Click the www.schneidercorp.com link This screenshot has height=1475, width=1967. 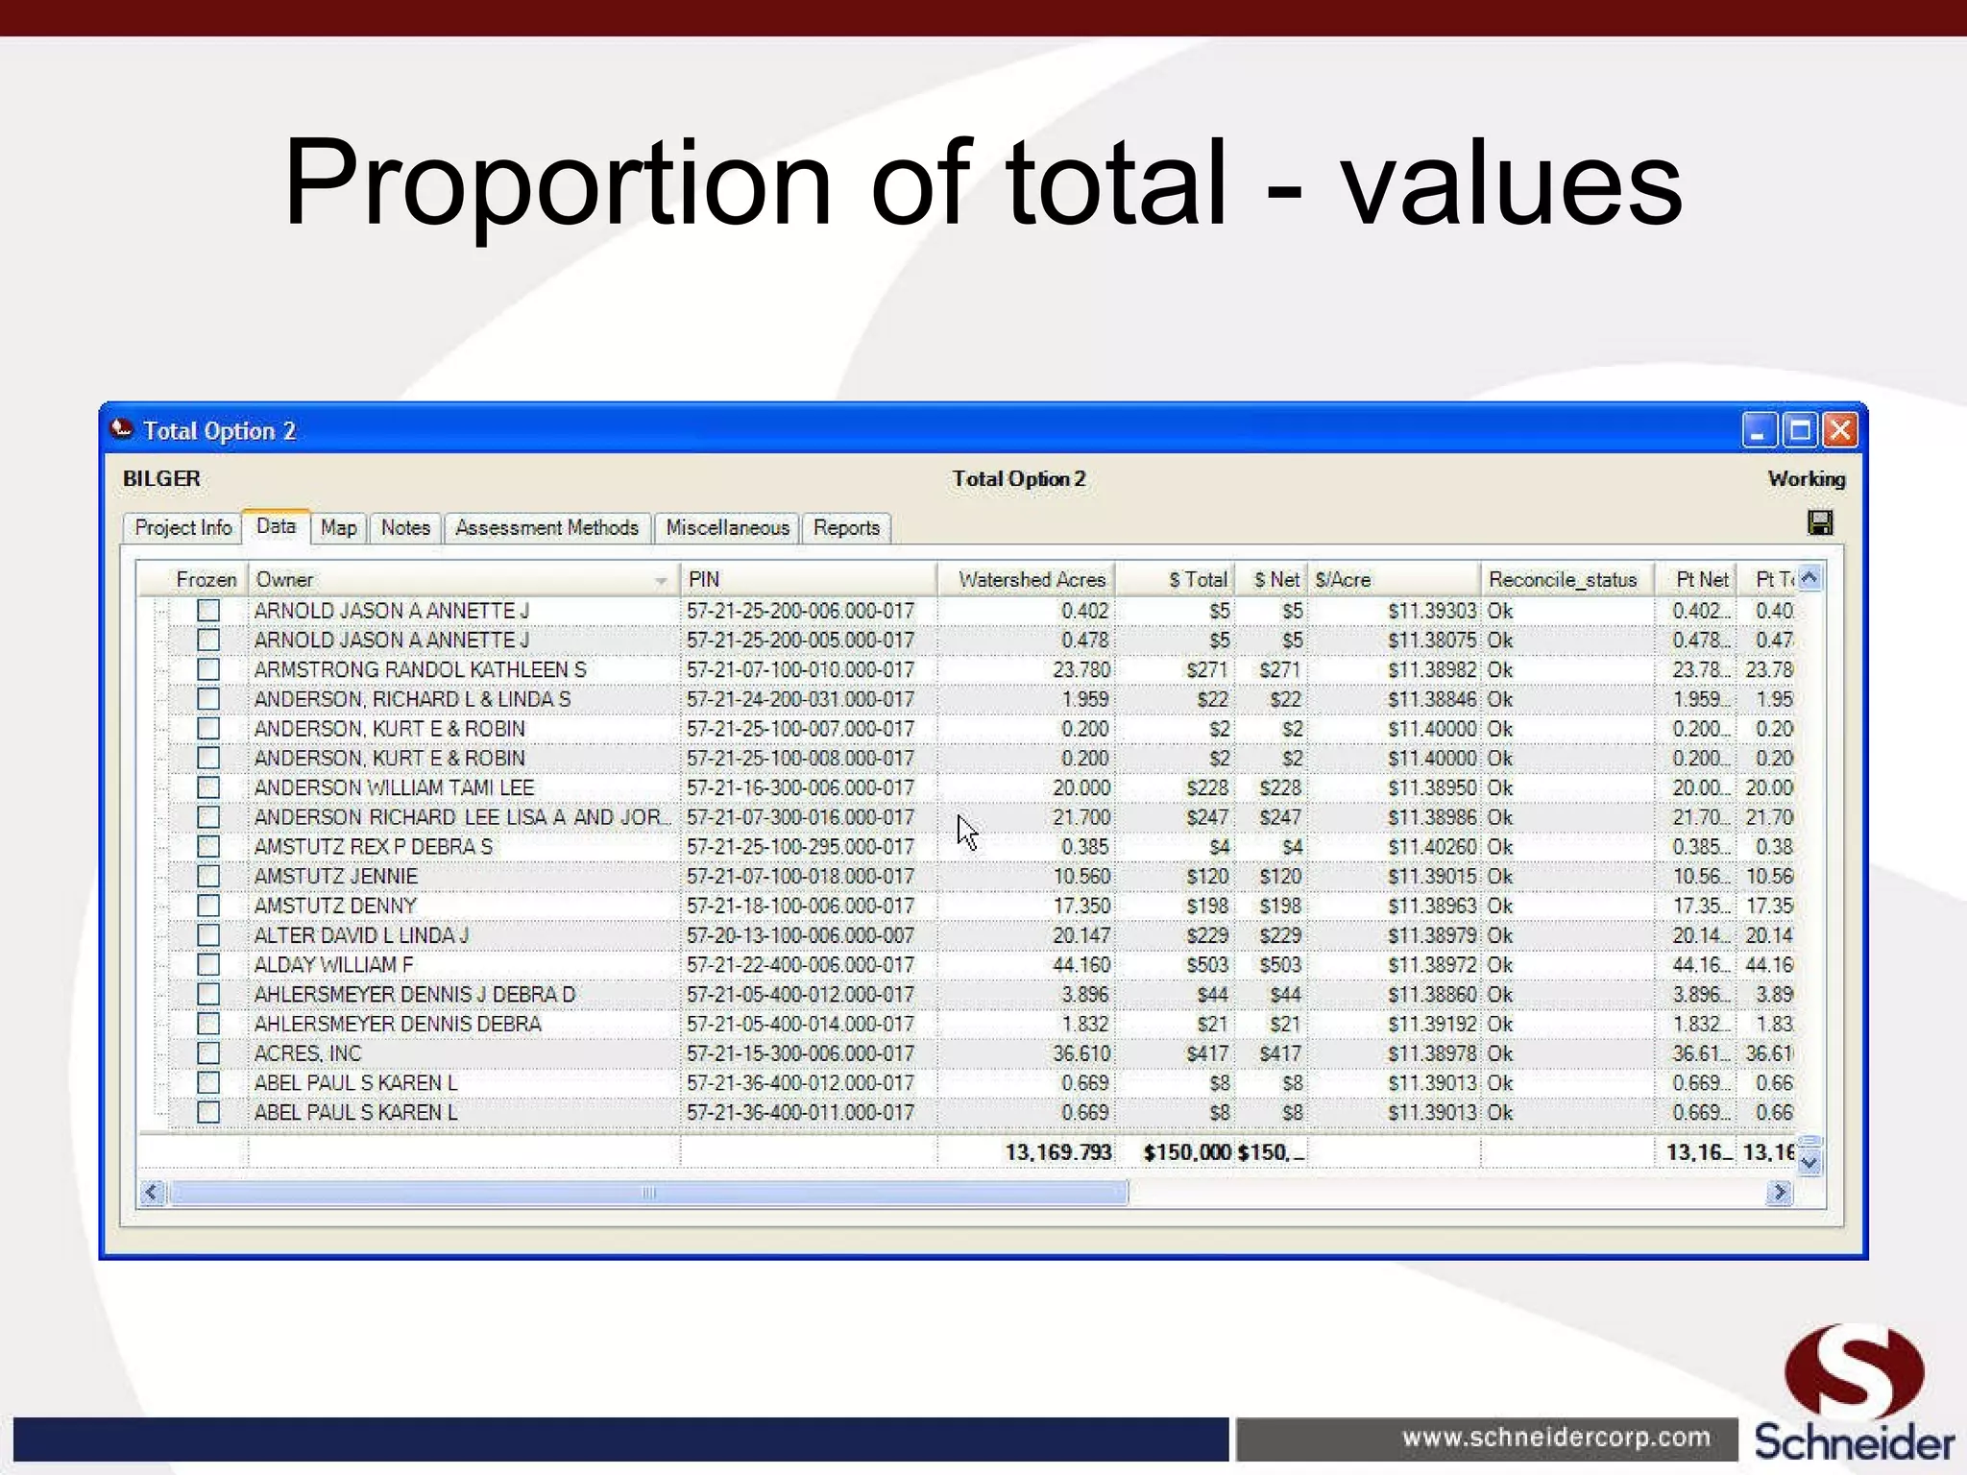pyautogui.click(x=1556, y=1437)
